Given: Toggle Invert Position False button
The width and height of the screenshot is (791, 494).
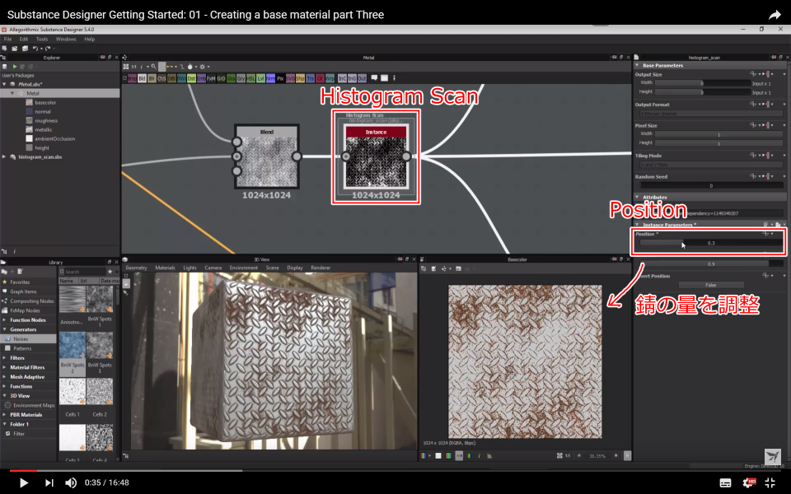Looking at the screenshot, I should pos(710,286).
